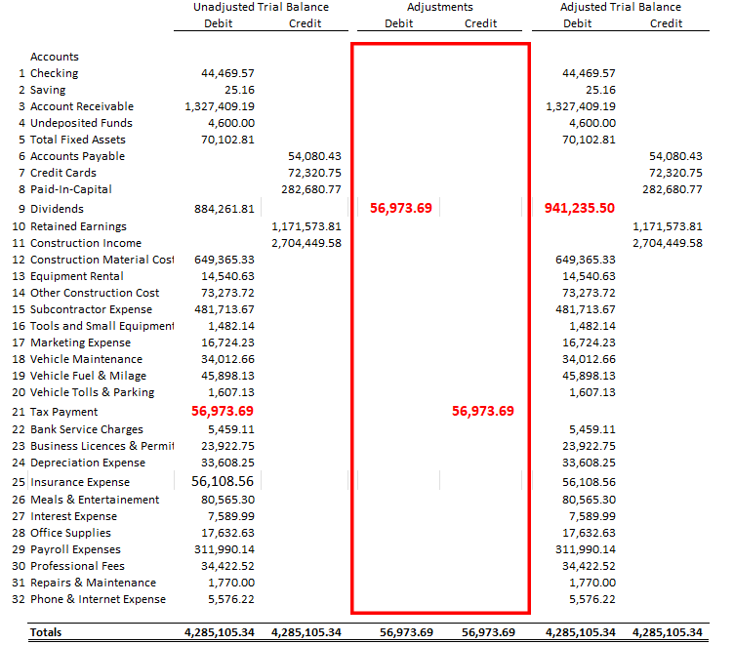This screenshot has height=645, width=734.
Task: Select adjusted Payroll Expenses debit 311,990.14
Action: pyautogui.click(x=586, y=549)
